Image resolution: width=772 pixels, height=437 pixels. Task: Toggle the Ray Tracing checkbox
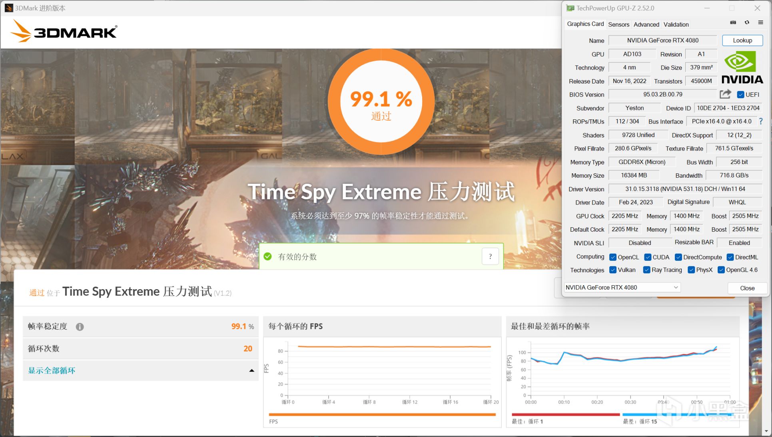(646, 270)
